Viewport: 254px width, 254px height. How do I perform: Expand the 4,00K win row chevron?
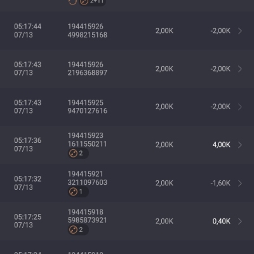(x=240, y=145)
